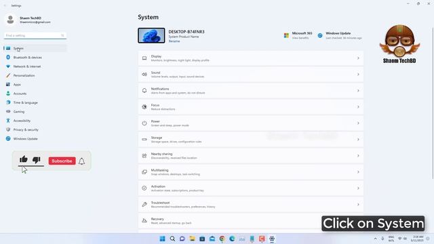Open File Explorer from the taskbar

[x=192, y=239]
